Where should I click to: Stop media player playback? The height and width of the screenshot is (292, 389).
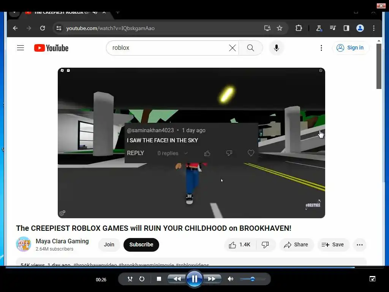(159, 279)
